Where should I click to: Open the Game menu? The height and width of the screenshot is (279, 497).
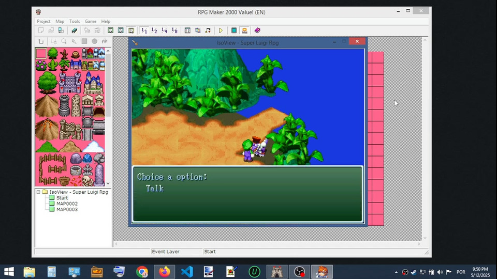point(90,21)
